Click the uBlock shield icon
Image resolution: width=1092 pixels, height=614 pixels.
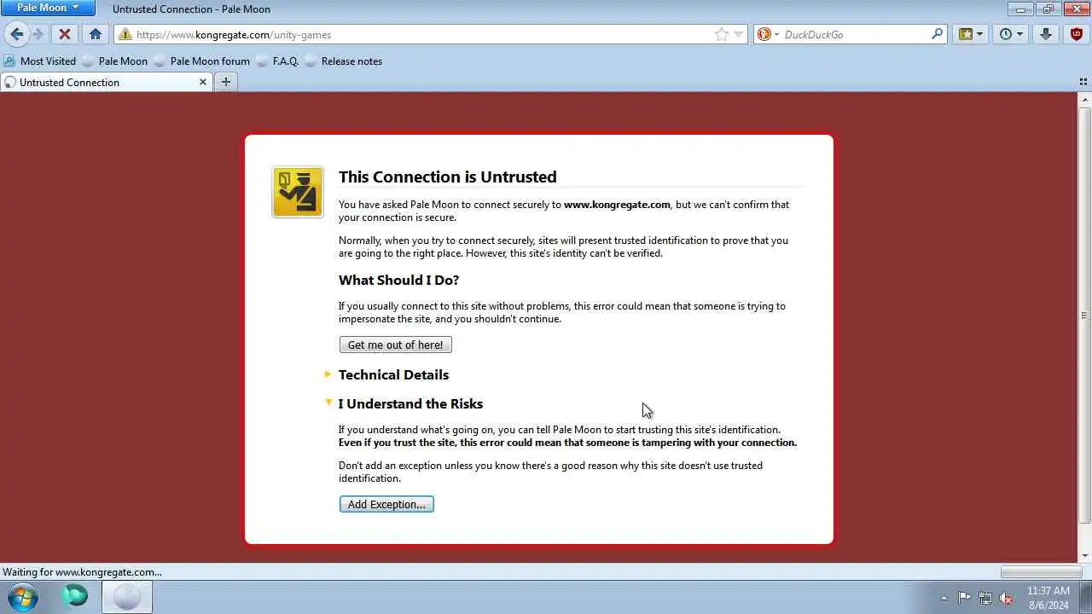(x=1076, y=34)
